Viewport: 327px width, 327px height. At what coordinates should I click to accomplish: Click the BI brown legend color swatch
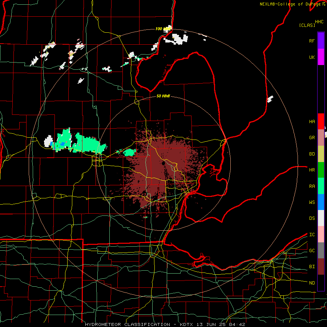321,267
